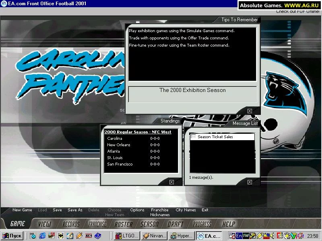Click the notepad with pencil quick launch icon
The height and width of the screenshot is (241, 322).
click(x=70, y=236)
